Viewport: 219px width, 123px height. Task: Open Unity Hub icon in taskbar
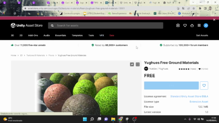127,119
